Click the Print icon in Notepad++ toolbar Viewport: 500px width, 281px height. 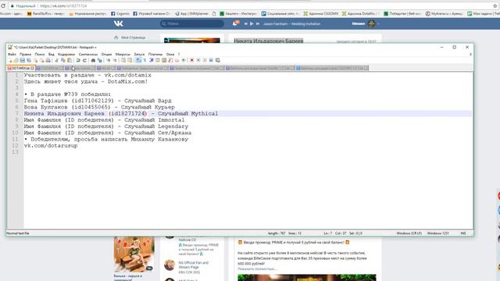pos(48,60)
